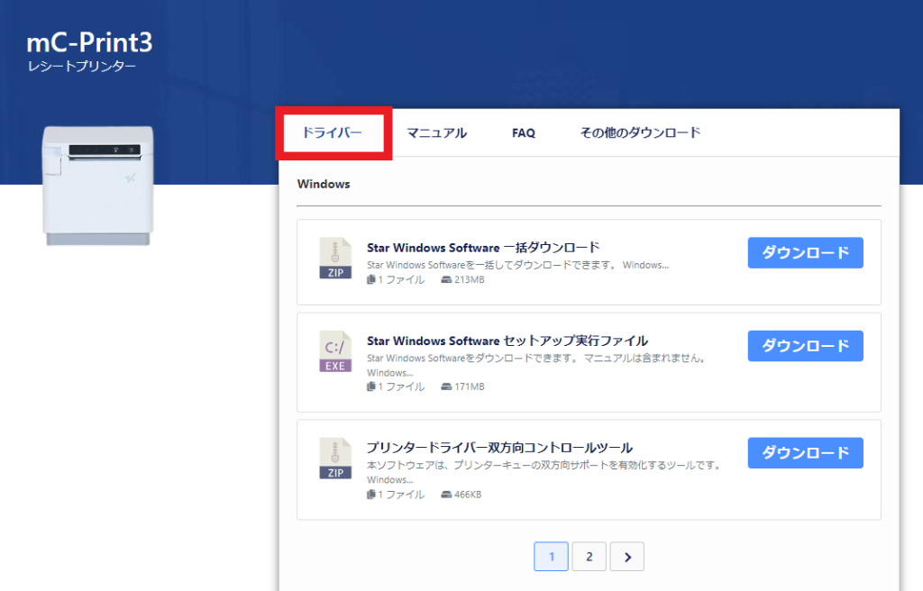Click the files icon beside 213MB entry
923x591 pixels.
[x=370, y=279]
